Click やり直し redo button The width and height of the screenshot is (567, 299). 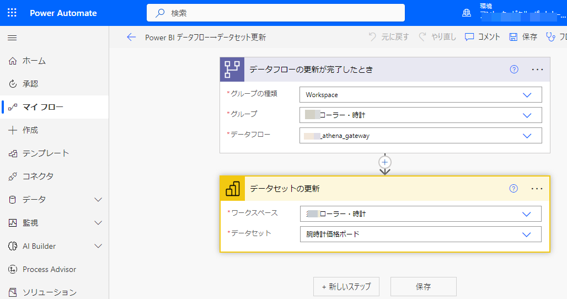coord(437,37)
